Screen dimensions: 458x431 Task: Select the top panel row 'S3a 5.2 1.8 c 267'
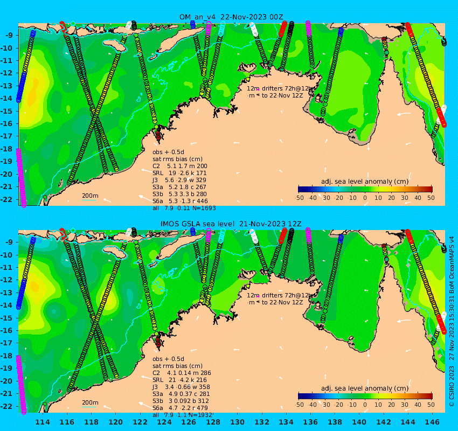(179, 187)
